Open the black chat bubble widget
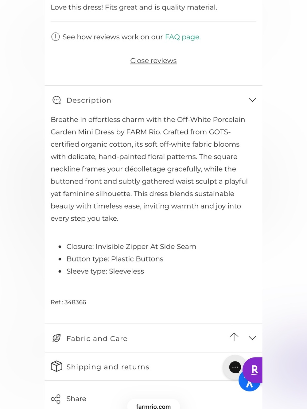307x409 pixels. [235, 367]
